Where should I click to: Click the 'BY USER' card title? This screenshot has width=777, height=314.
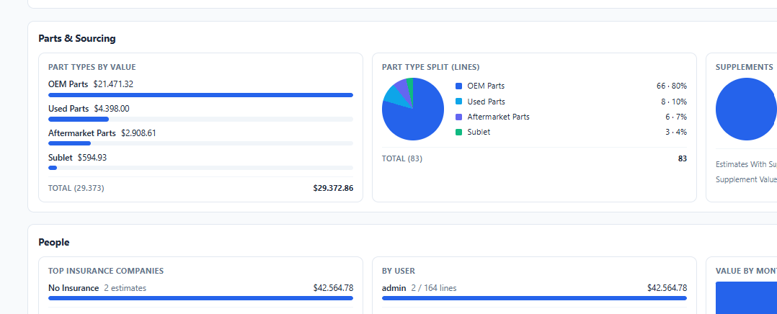click(x=399, y=271)
